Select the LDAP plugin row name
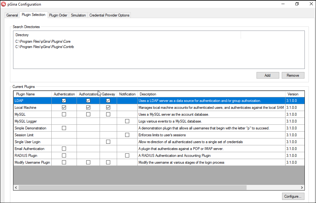 point(32,100)
